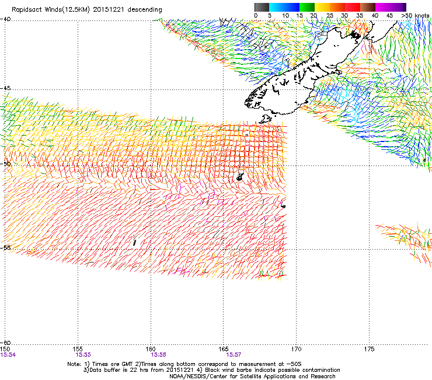
Task: Click the gray 0–5 knots legend segment
Action: coord(262,7)
